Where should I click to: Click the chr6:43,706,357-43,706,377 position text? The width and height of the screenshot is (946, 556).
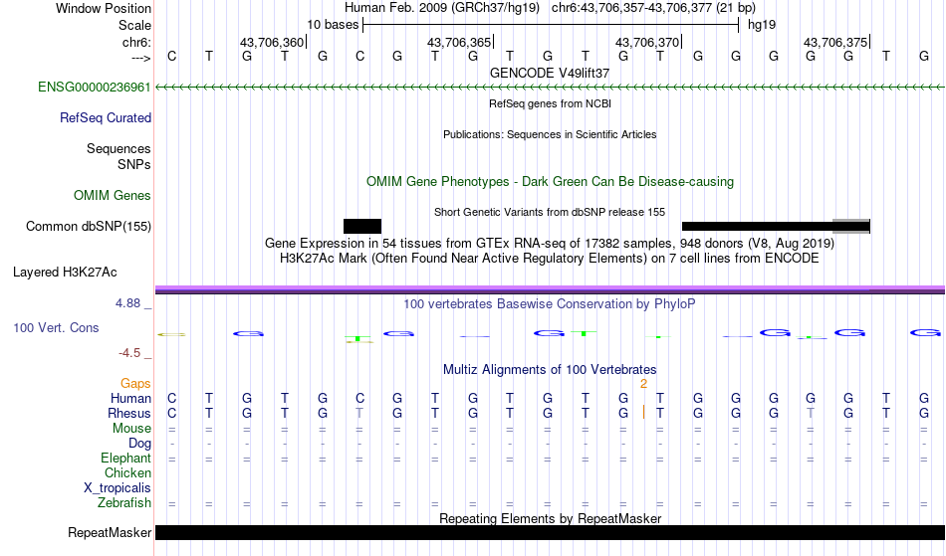653,8
